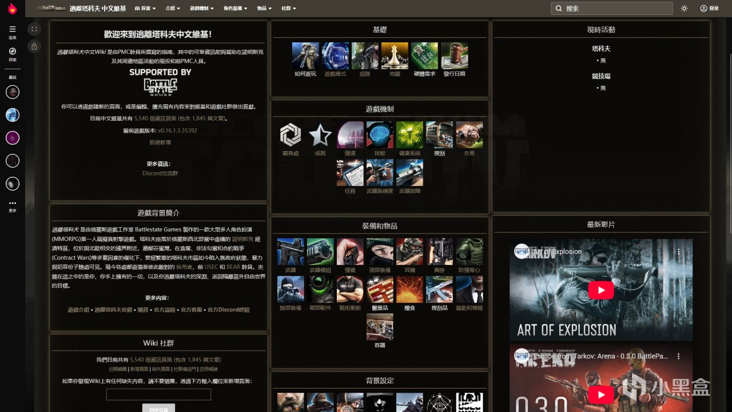Click the 登錄 login button
732x412 pixels.
[709, 9]
